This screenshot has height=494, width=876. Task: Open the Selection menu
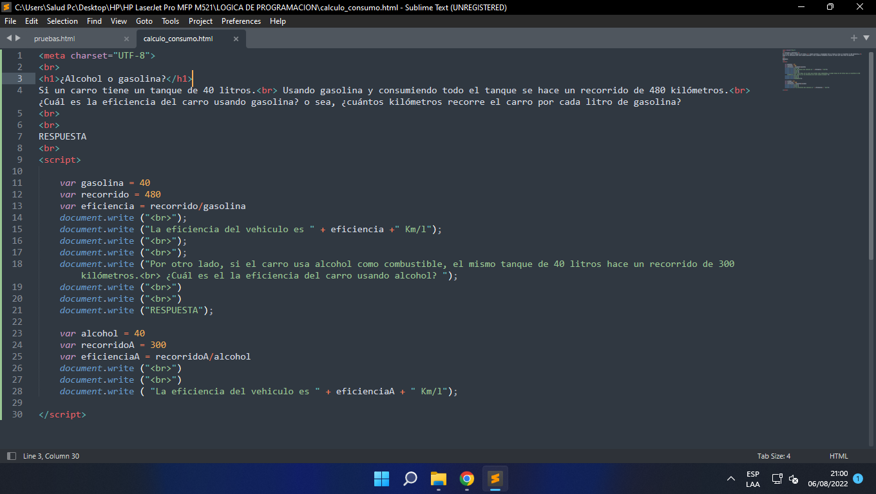pos(62,21)
